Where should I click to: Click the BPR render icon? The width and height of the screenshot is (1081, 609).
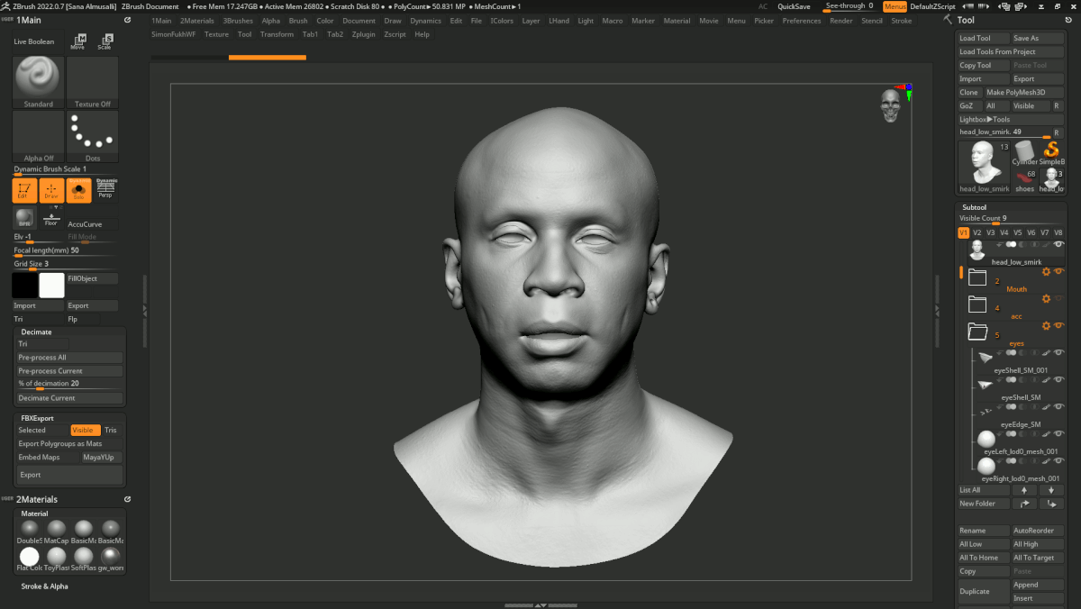[x=23, y=218]
